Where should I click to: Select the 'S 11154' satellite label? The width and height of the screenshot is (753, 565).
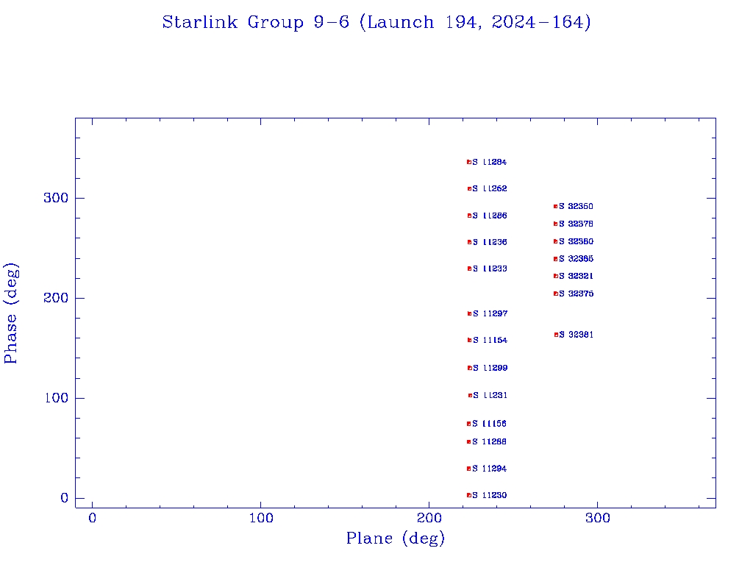[490, 340]
